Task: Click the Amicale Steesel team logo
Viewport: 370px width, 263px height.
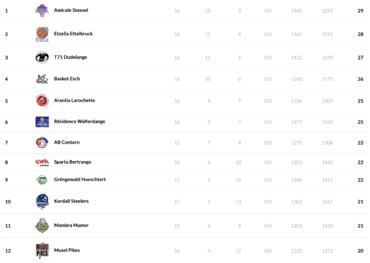Action: (x=42, y=10)
